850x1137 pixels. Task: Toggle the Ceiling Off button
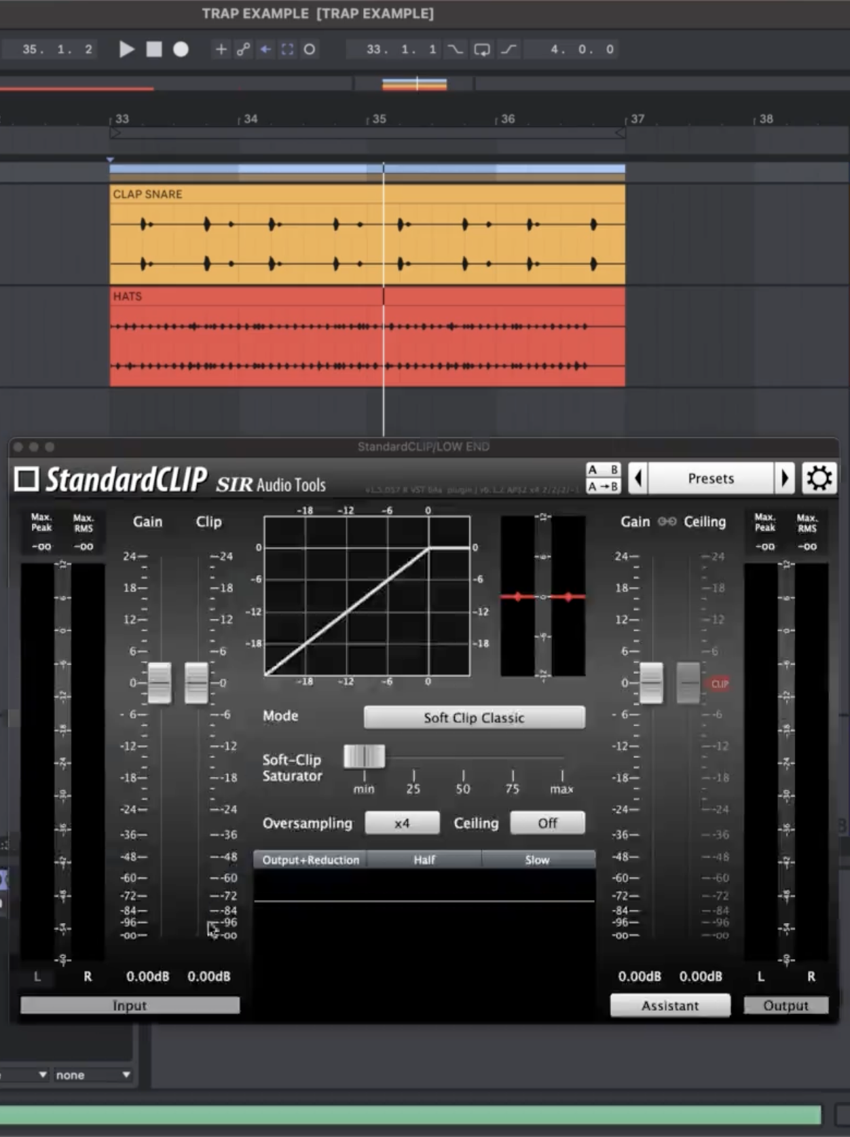547,823
